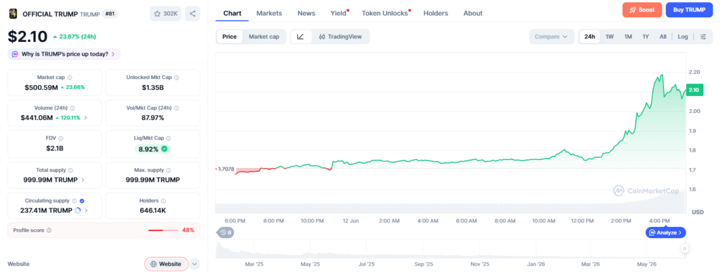
Task: Click the share icon button
Action: (x=192, y=13)
